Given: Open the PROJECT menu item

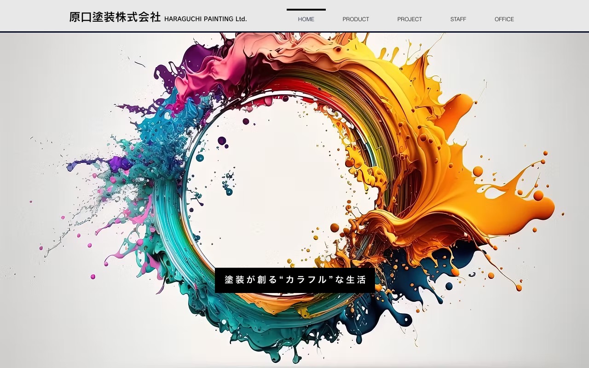Looking at the screenshot, I should click(410, 19).
